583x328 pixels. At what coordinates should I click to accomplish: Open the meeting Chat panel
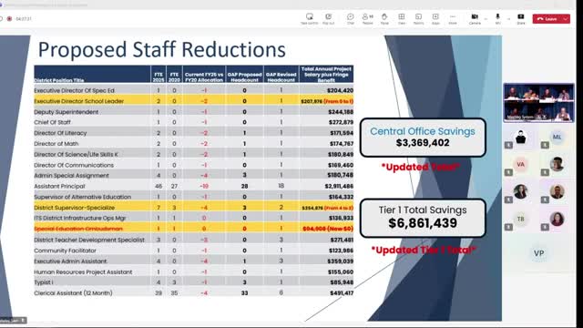pos(350,18)
